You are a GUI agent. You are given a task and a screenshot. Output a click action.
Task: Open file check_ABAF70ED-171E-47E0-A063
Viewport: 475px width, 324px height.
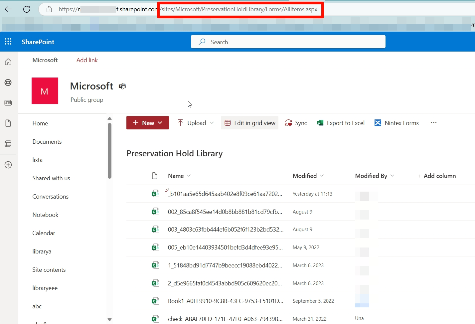coord(225,319)
